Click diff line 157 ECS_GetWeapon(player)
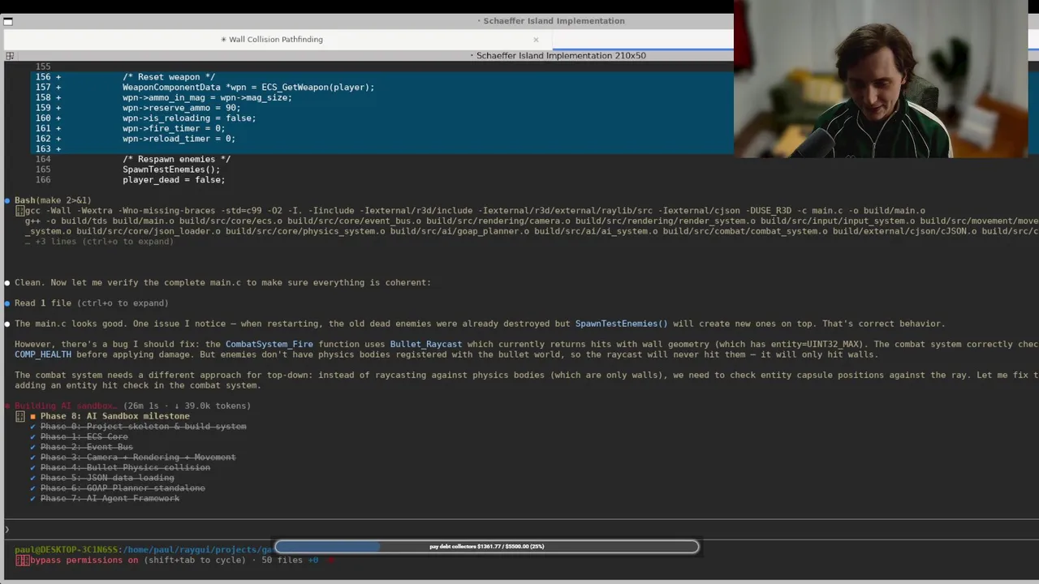The width and height of the screenshot is (1039, 584). tap(248, 87)
